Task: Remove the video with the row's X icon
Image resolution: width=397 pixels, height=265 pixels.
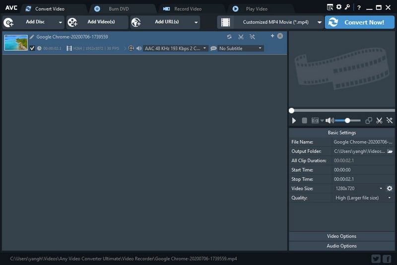Action: [x=280, y=36]
